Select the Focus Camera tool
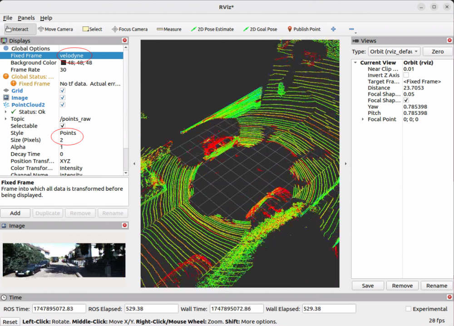 click(129, 29)
